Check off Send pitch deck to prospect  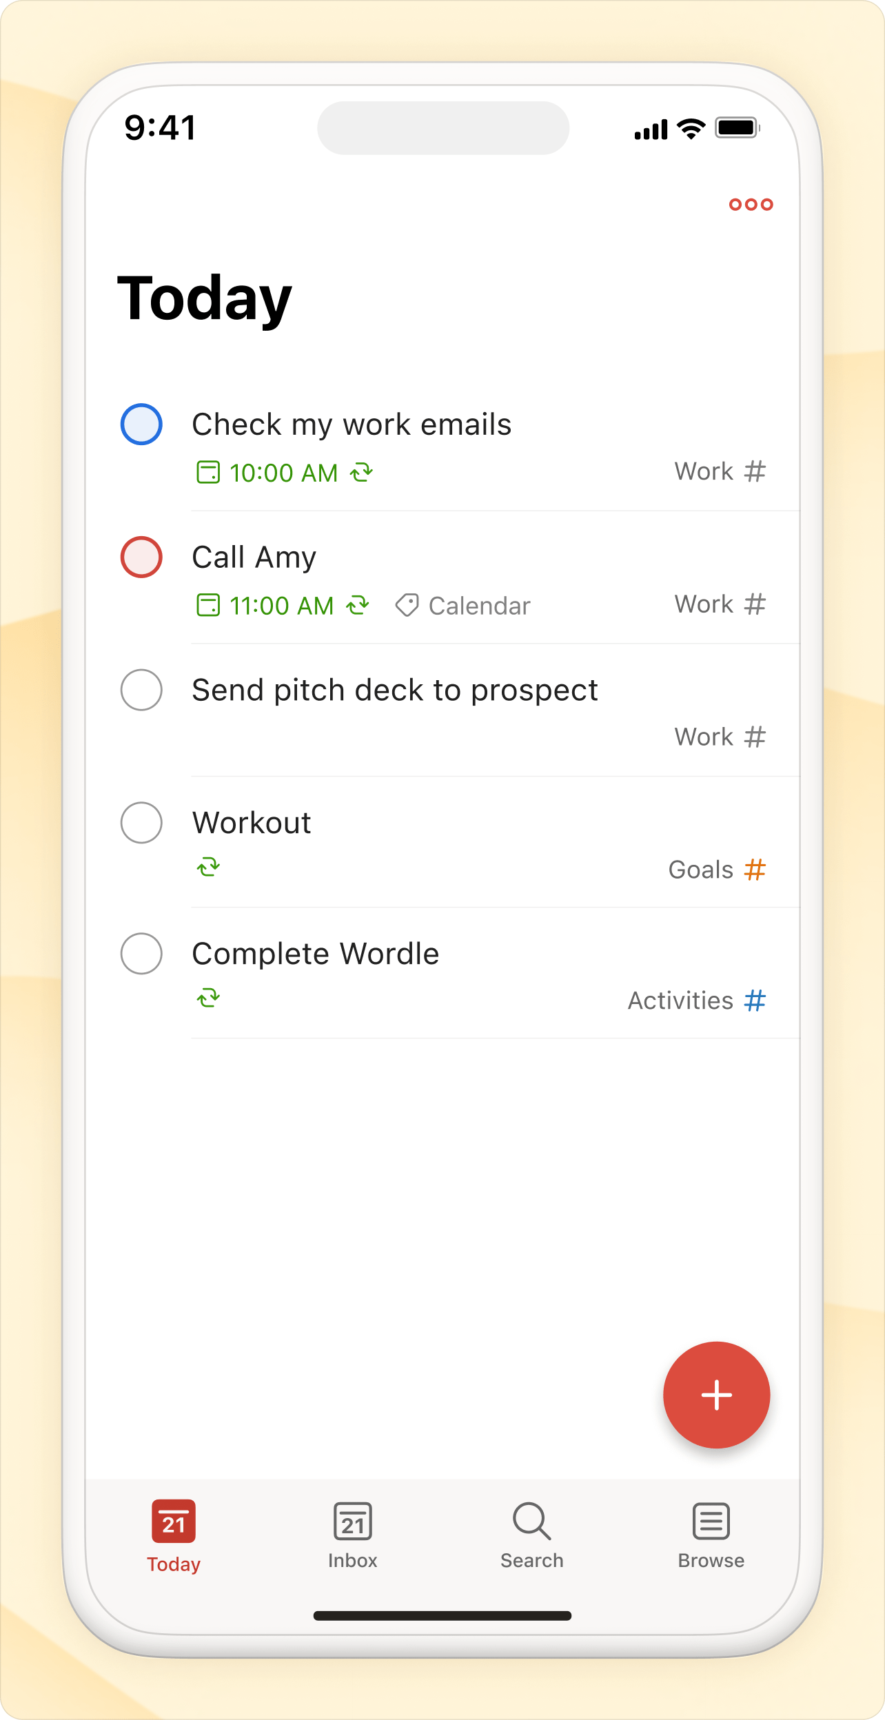141,690
